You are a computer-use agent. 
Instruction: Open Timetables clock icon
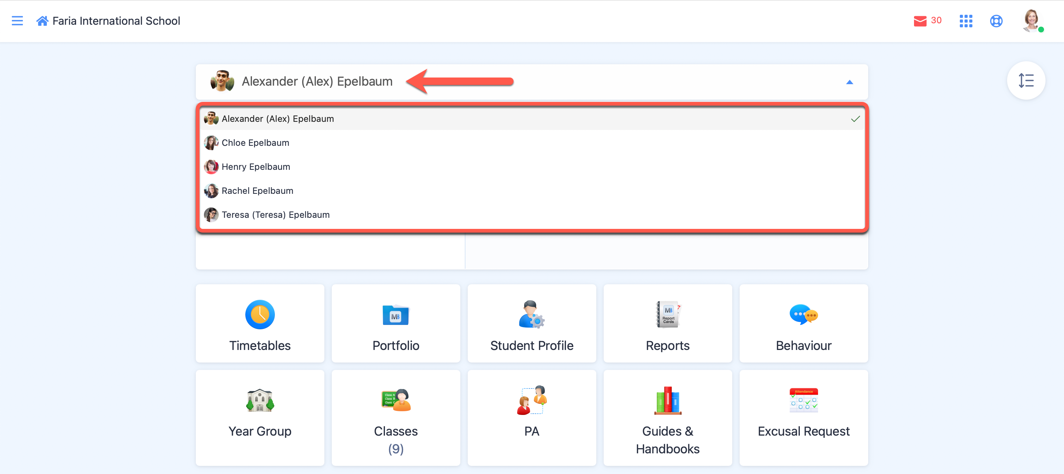(260, 315)
